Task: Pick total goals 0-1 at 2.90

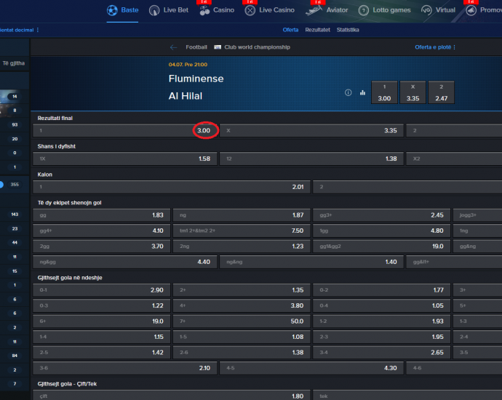Action: point(101,290)
